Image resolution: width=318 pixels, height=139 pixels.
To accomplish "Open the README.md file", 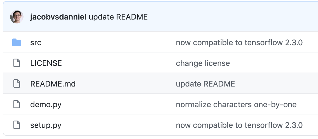I will (x=53, y=84).
